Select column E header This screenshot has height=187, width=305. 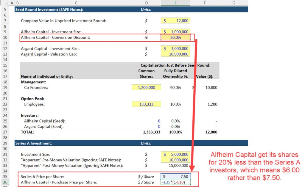[x=175, y=2]
